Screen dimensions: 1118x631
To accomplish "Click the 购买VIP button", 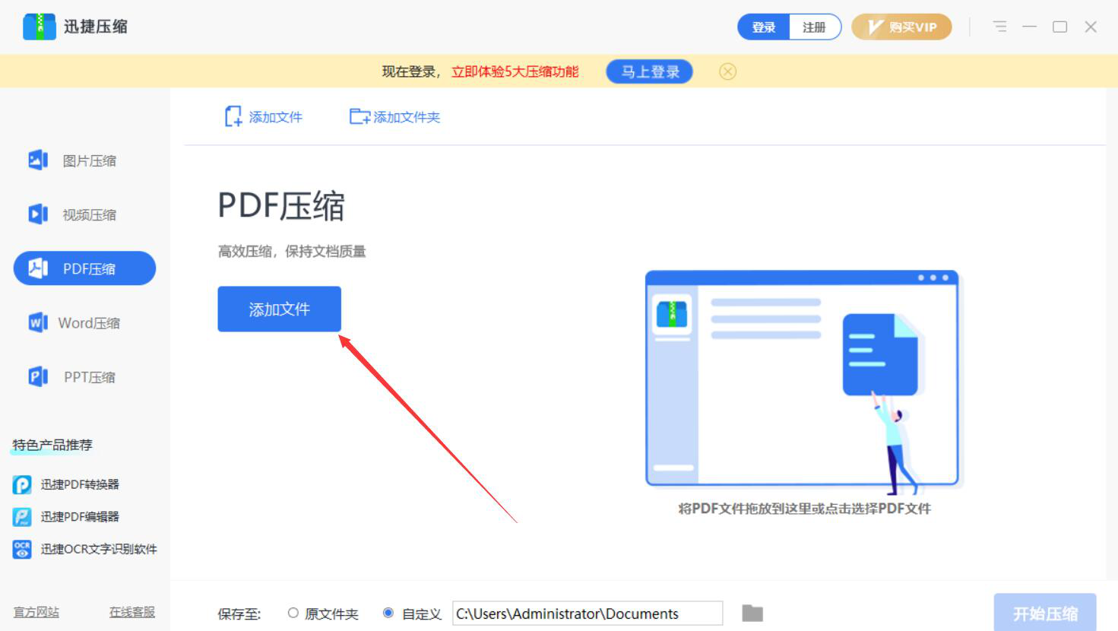I will click(x=901, y=27).
